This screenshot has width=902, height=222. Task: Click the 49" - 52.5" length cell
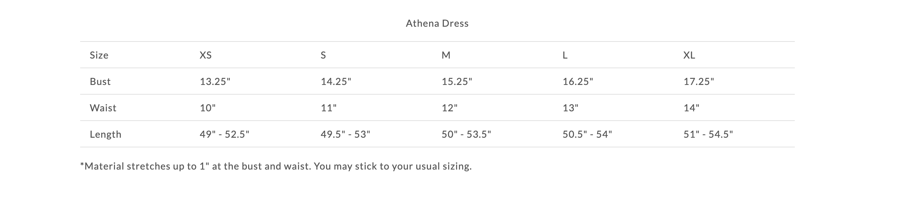[224, 134]
